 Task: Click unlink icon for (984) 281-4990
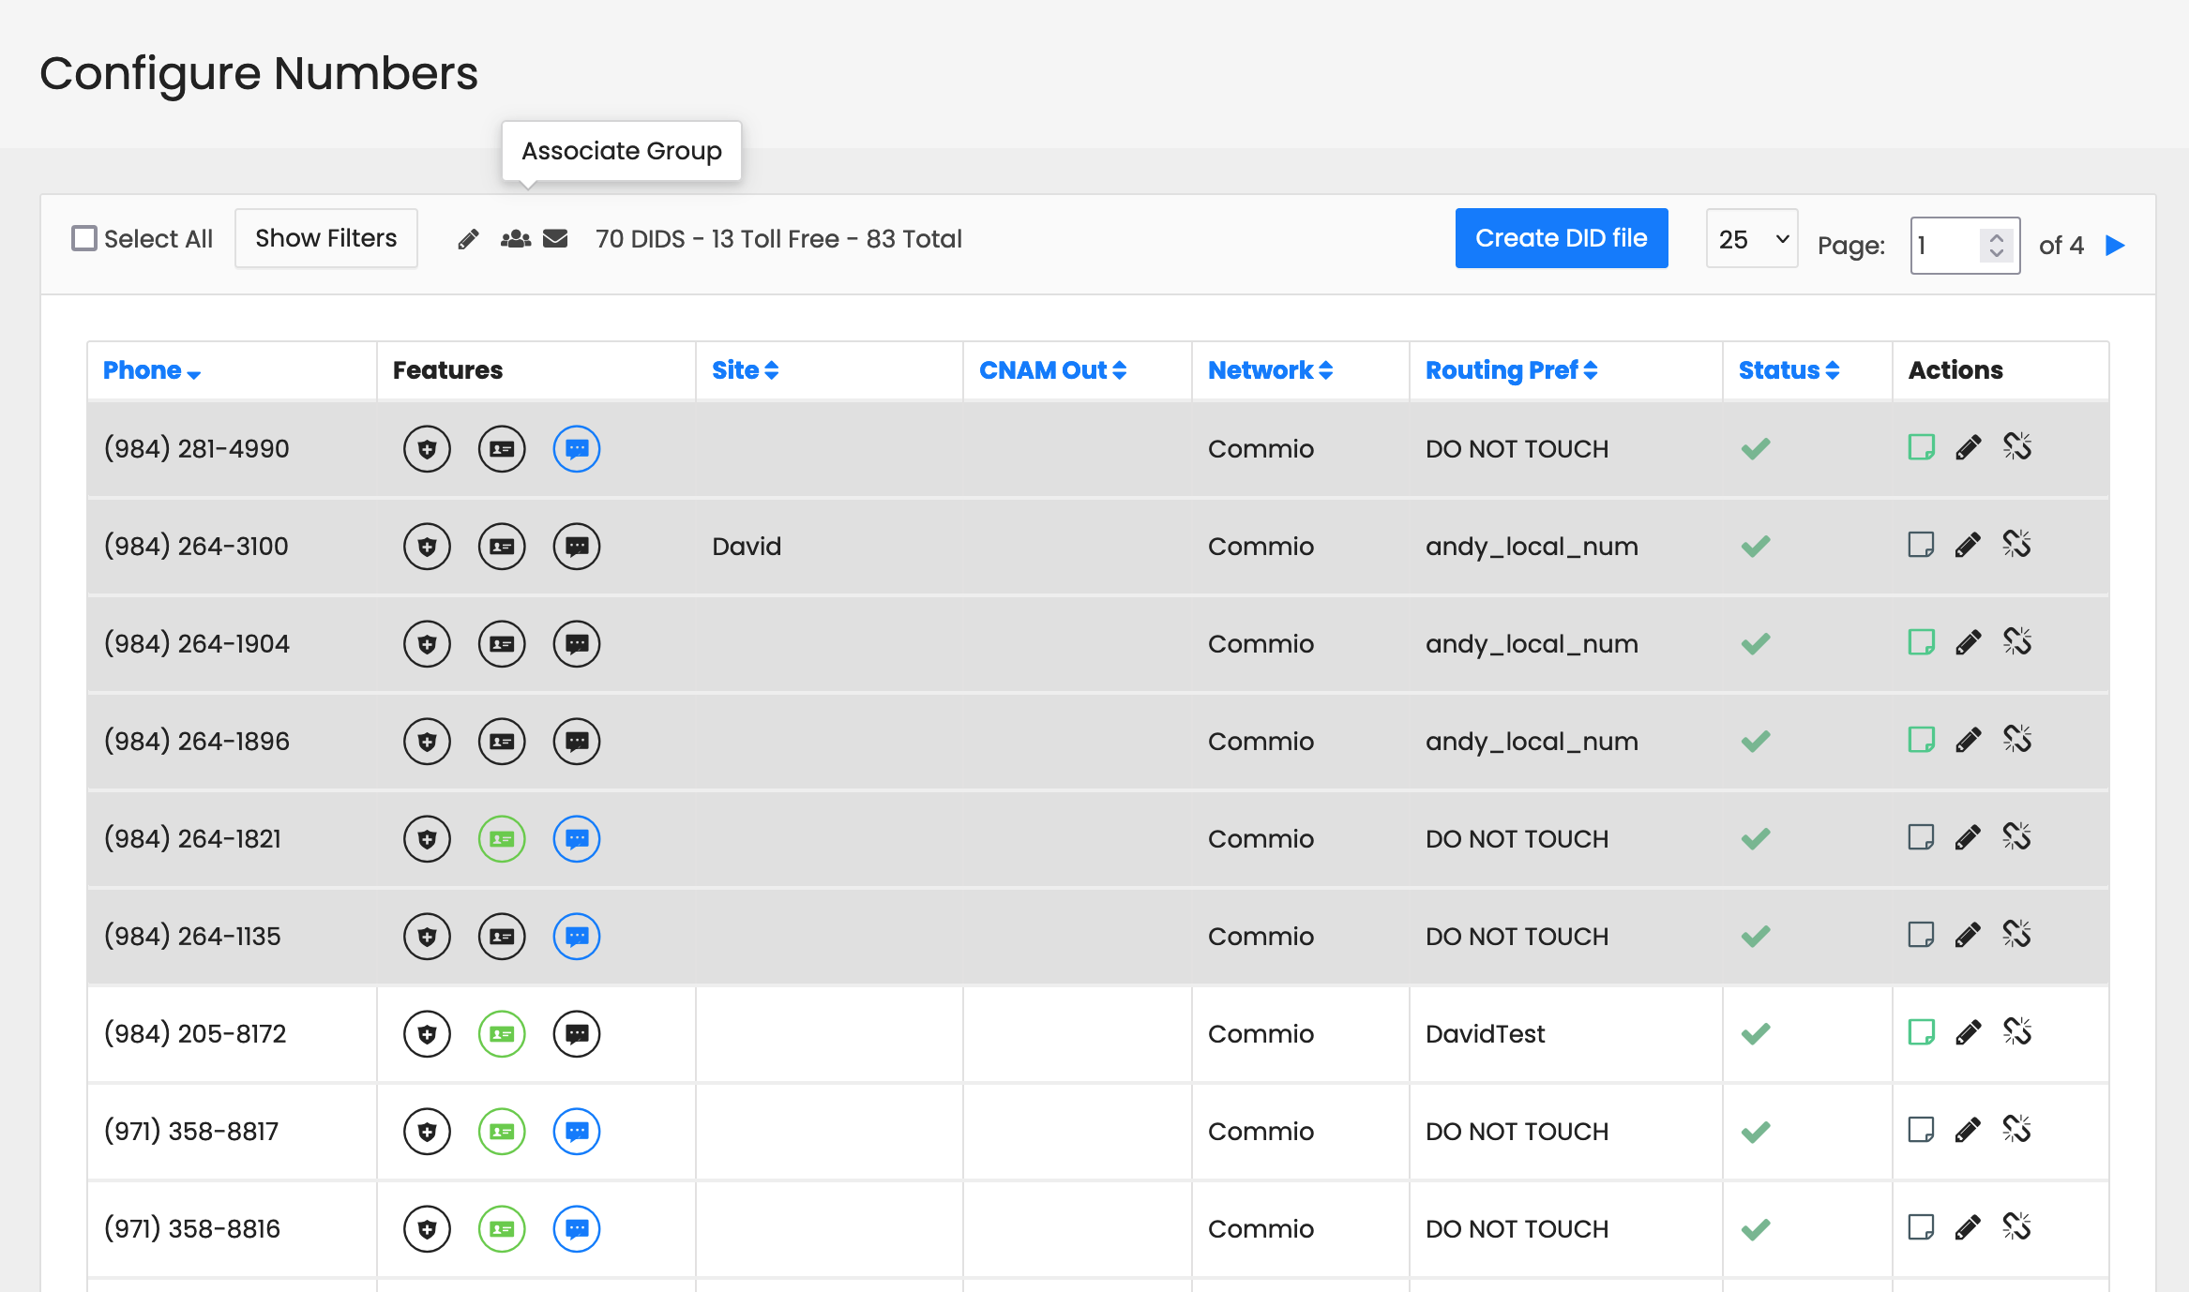2017,446
